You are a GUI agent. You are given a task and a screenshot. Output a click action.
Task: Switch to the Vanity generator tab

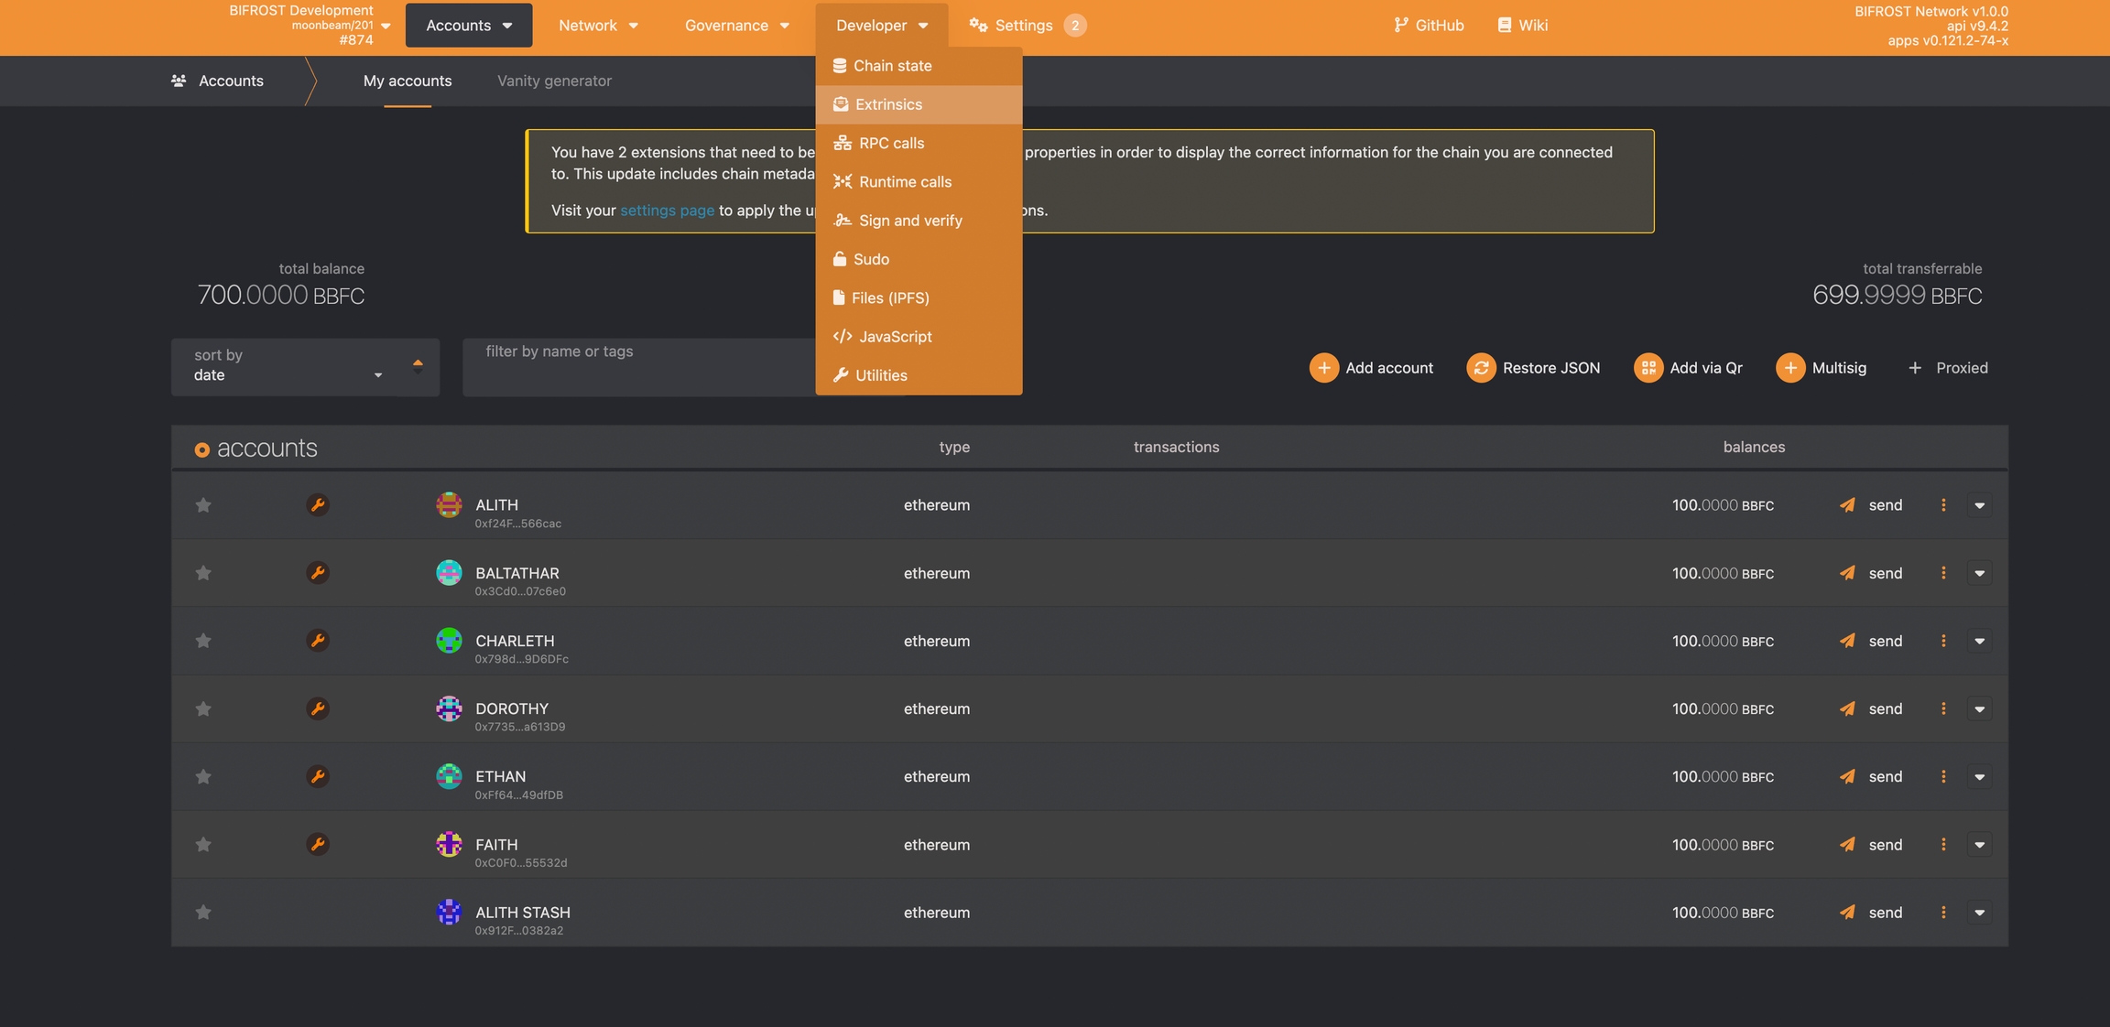coord(554,81)
